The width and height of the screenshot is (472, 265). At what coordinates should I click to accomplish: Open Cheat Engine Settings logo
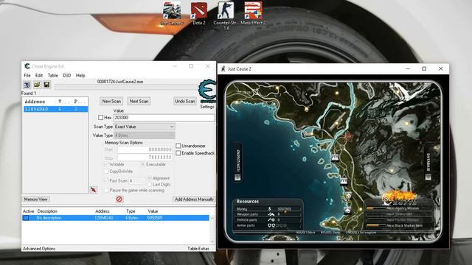tap(207, 91)
